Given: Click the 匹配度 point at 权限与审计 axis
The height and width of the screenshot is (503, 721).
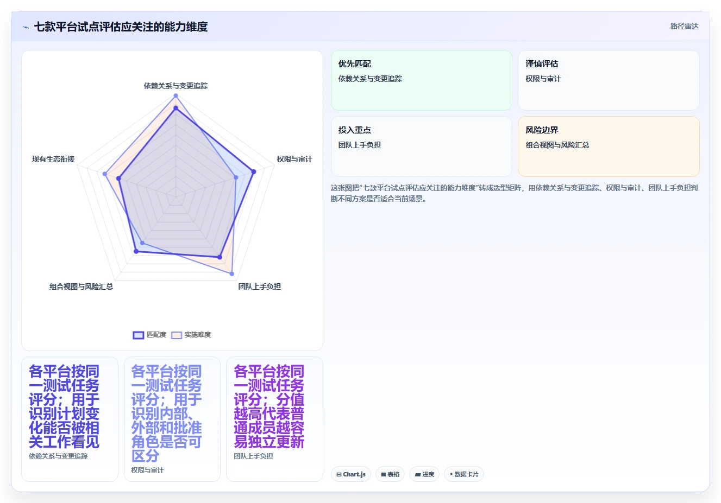Looking at the screenshot, I should (x=254, y=172).
